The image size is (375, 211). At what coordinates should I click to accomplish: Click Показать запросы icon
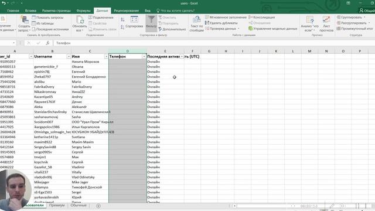34,18
